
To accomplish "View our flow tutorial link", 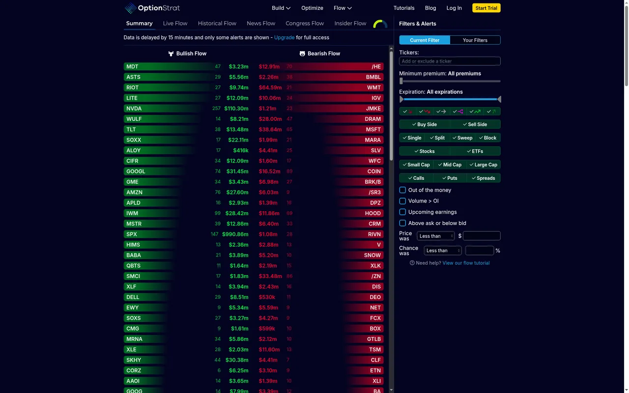I will click(x=466, y=263).
